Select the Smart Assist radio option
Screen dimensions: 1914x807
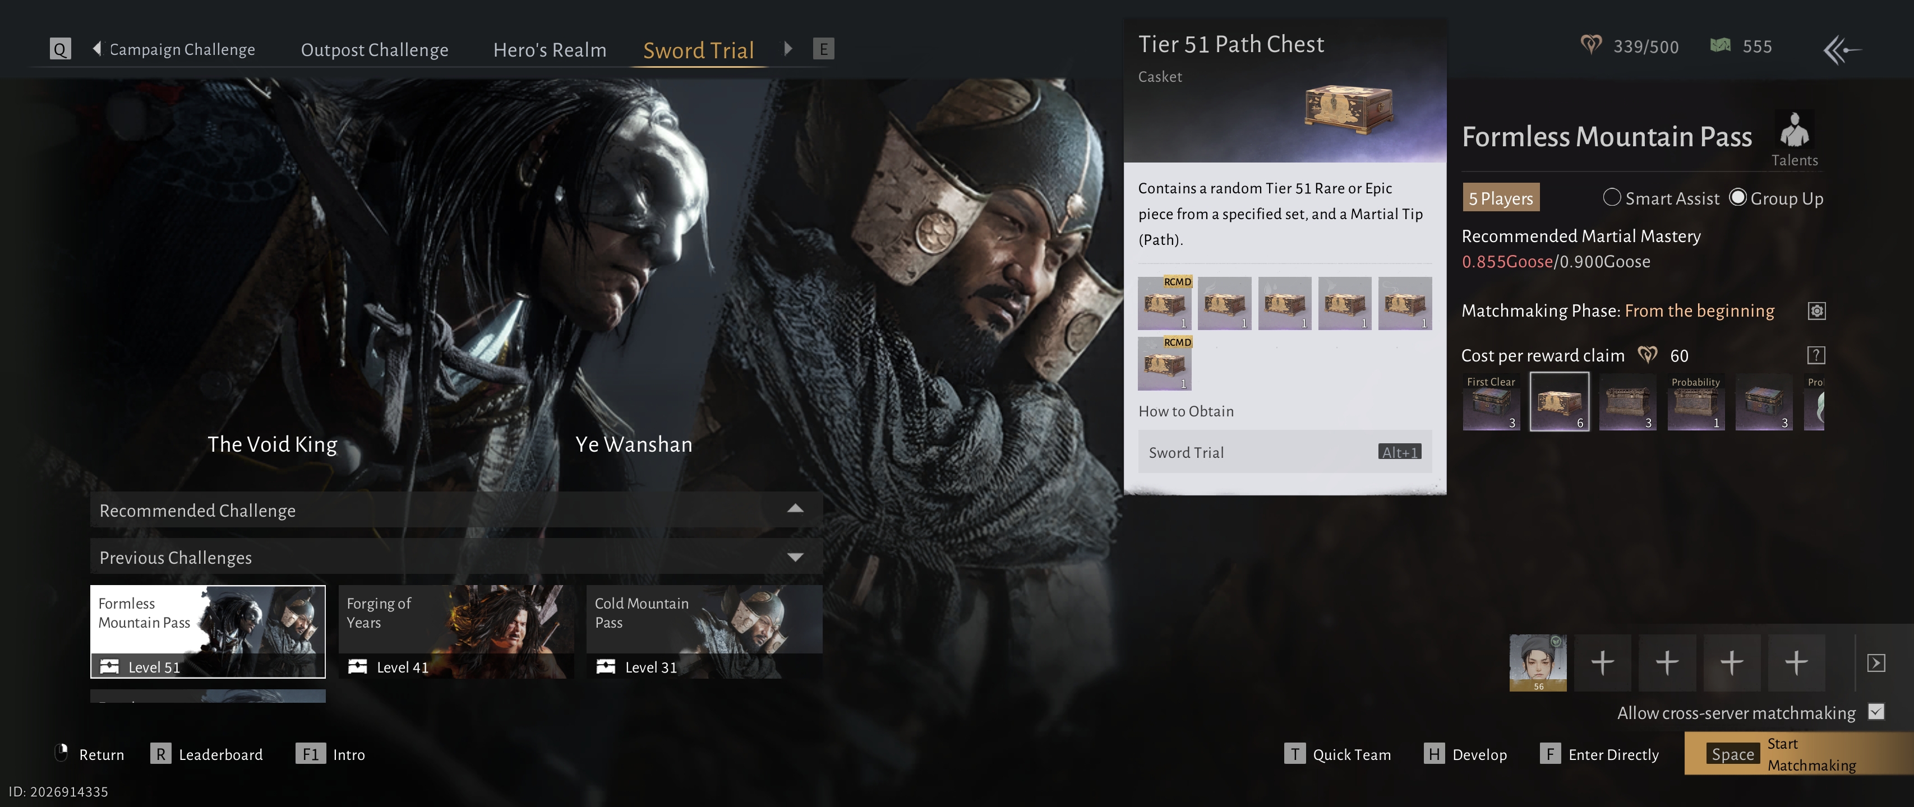(x=1612, y=197)
